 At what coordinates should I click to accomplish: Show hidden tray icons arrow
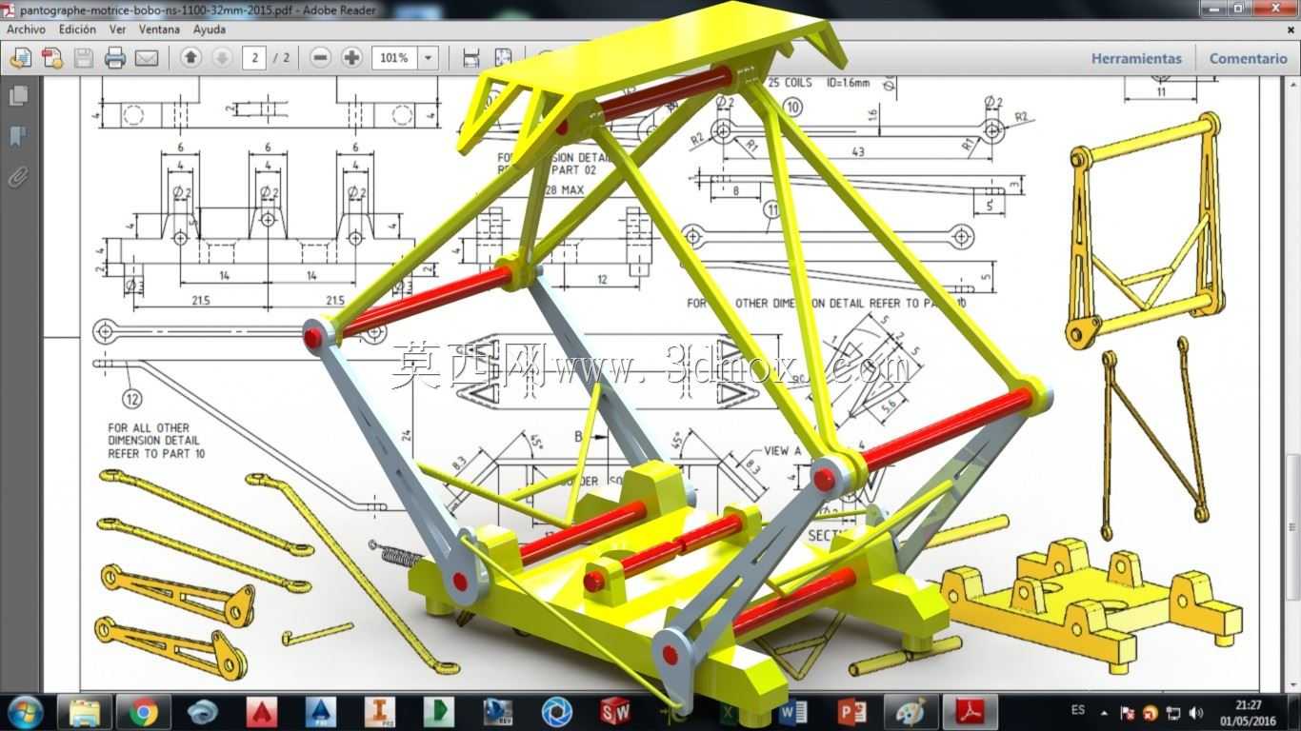tap(1105, 712)
